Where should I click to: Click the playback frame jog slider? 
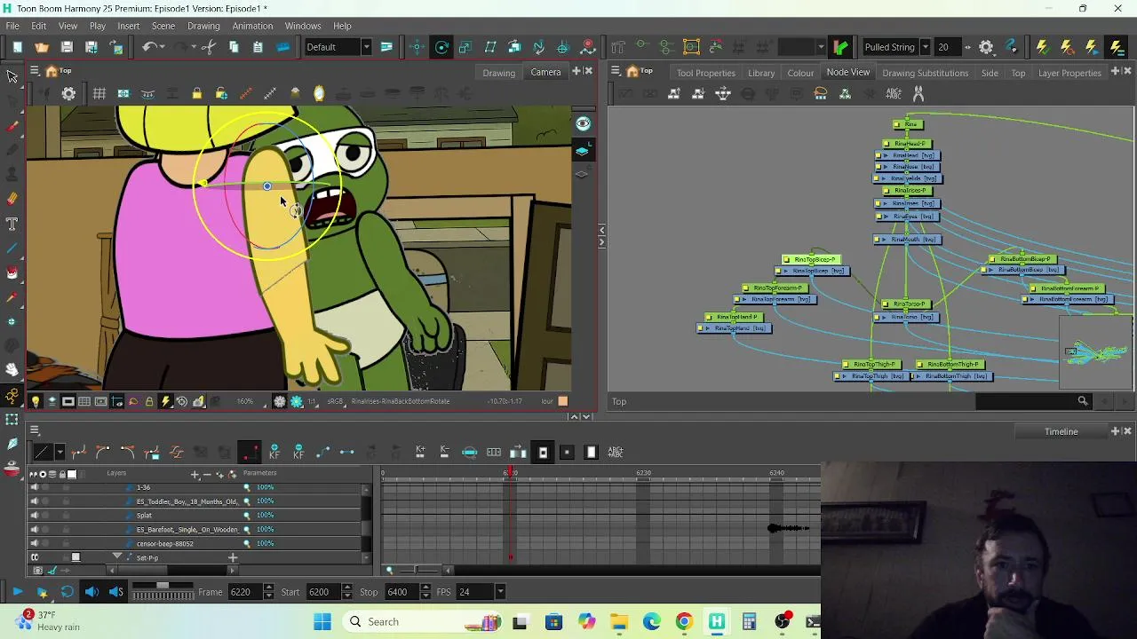tap(163, 592)
